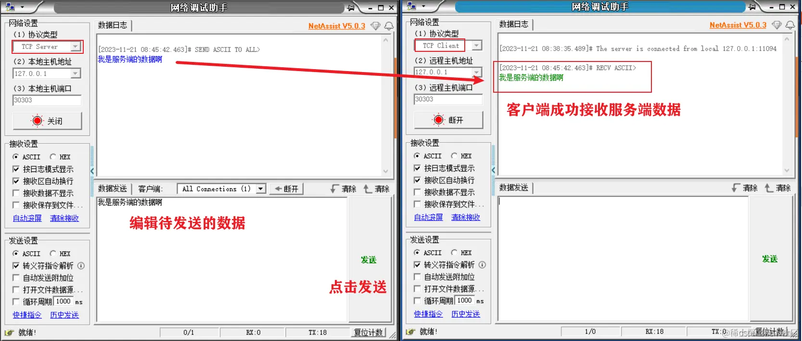Click the diamond icon in the right window

(777, 25)
